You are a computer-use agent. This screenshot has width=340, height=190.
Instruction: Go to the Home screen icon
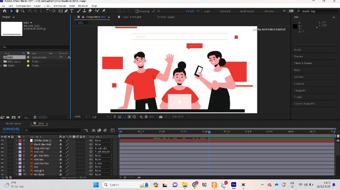click(4, 11)
